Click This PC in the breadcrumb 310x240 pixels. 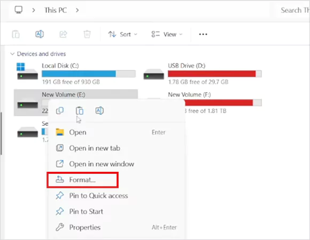56,10
